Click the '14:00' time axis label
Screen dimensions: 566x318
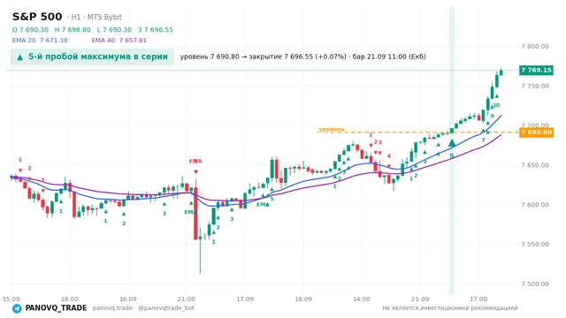362,299
